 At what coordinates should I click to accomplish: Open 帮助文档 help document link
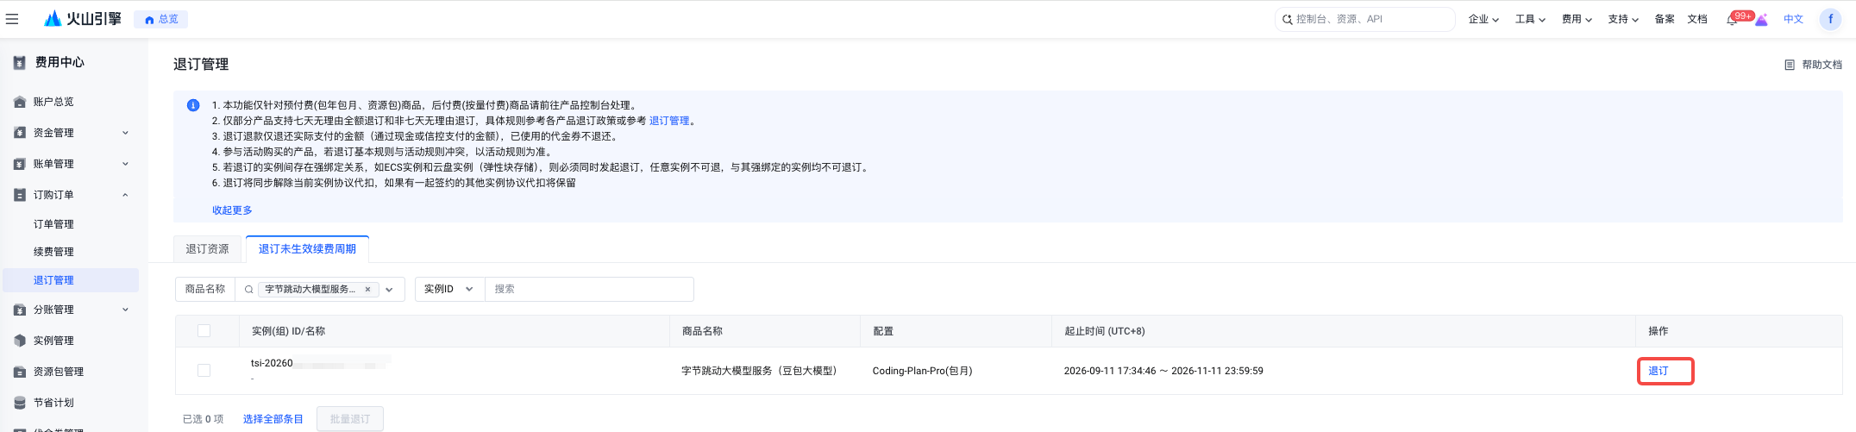coord(1822,65)
